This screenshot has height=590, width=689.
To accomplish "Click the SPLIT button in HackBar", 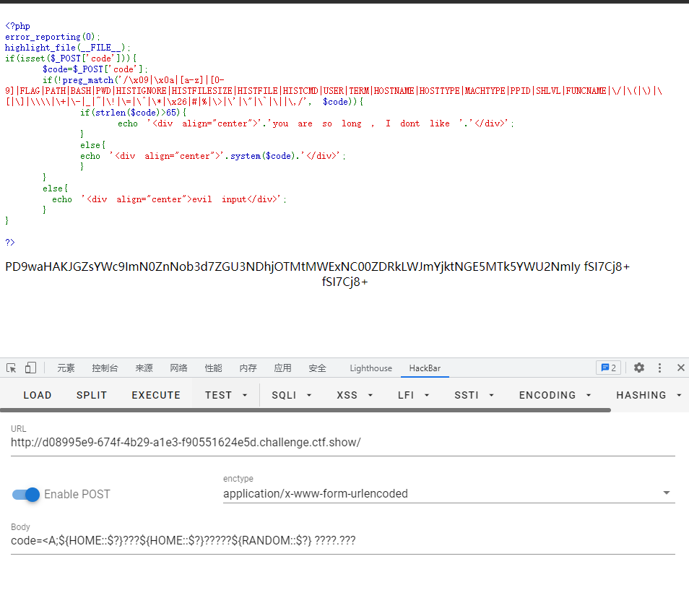I will click(x=92, y=396).
